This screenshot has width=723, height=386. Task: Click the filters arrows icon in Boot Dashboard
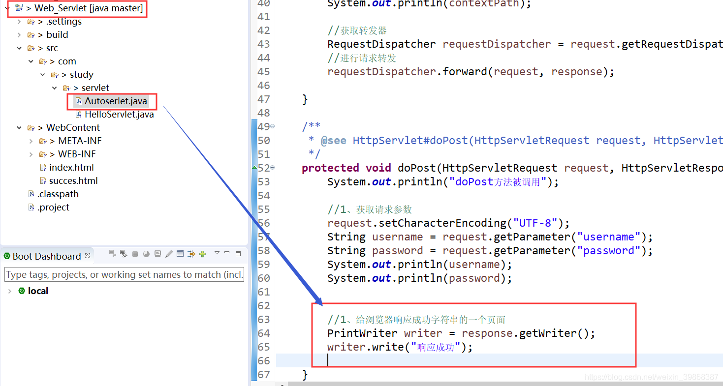[191, 254]
